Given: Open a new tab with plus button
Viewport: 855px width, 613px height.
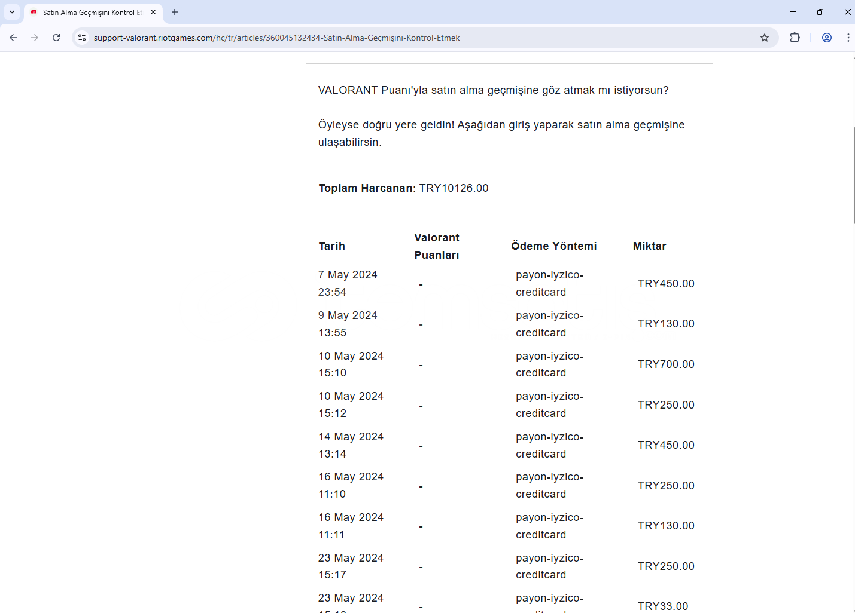Looking at the screenshot, I should 175,12.
